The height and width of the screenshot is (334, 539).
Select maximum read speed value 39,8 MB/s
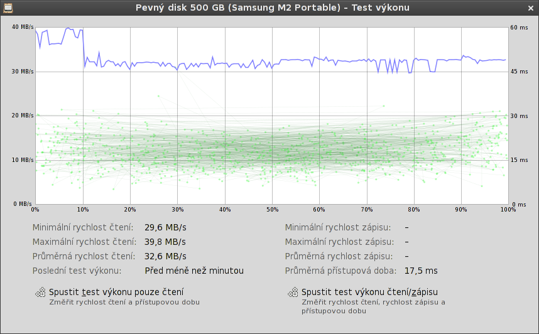(165, 242)
